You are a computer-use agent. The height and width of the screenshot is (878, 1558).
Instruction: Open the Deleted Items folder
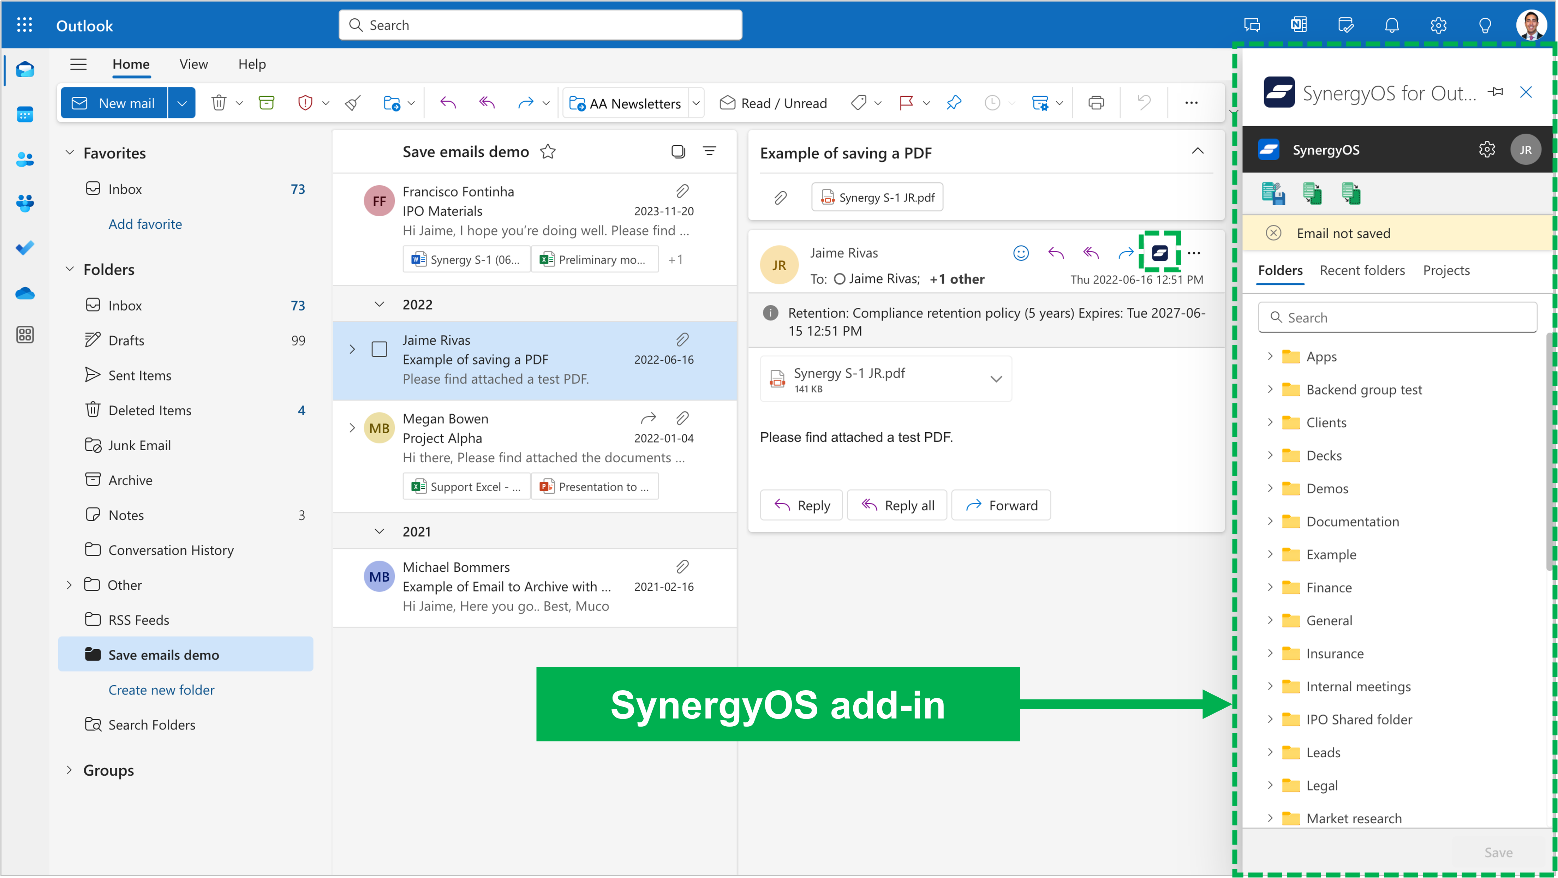coord(186,410)
